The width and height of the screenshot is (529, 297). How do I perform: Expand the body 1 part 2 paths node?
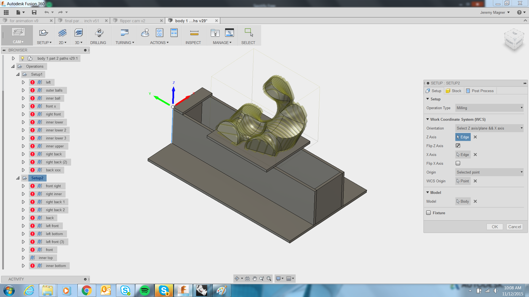(13, 59)
